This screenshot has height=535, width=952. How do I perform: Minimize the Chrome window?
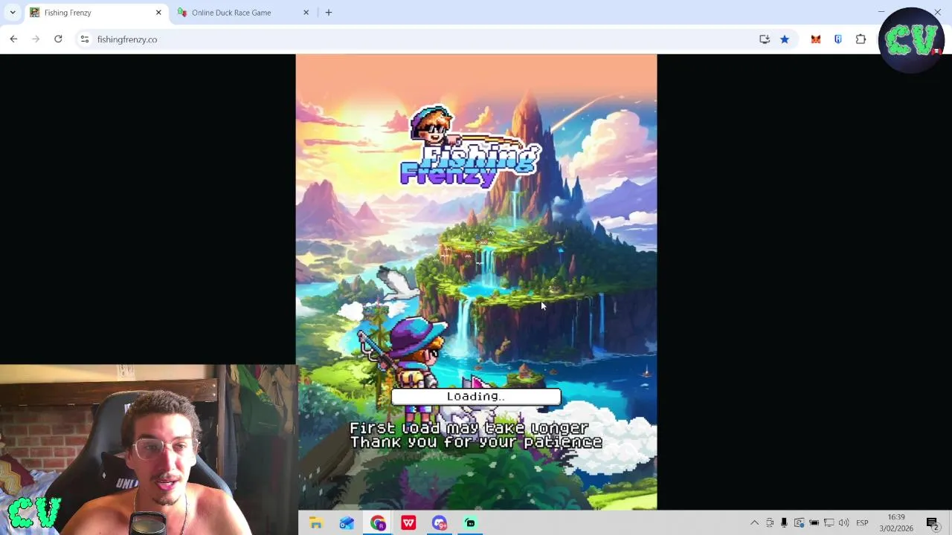881,12
